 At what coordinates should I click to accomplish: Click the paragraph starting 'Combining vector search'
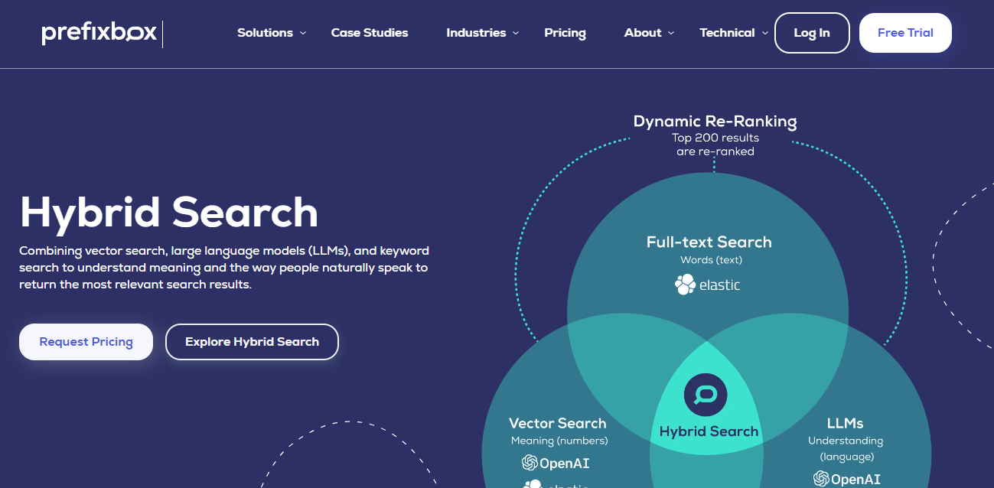pyautogui.click(x=223, y=267)
